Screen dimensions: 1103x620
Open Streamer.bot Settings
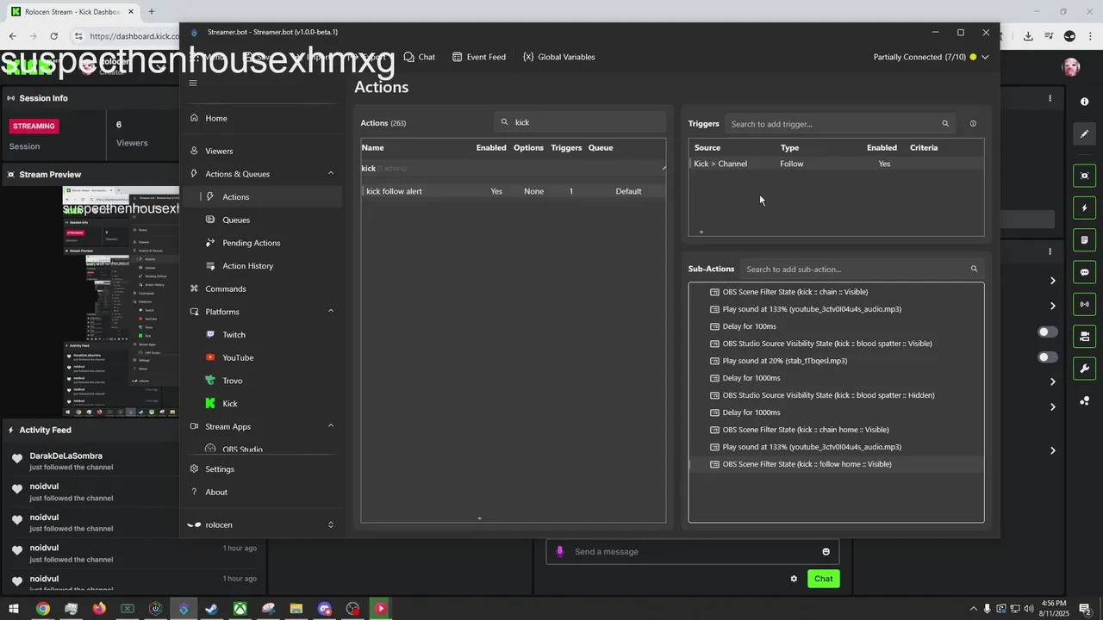click(x=220, y=469)
